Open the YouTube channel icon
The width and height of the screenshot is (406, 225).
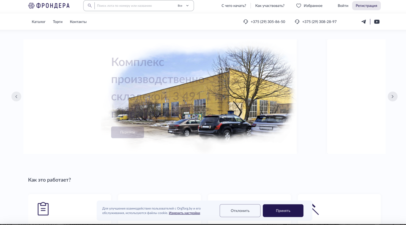pyautogui.click(x=377, y=22)
